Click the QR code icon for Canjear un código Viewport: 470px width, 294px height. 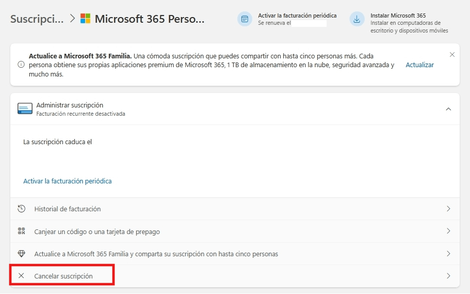[x=21, y=231]
